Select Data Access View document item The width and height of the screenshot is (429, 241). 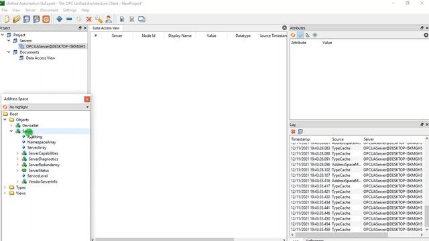coord(40,58)
